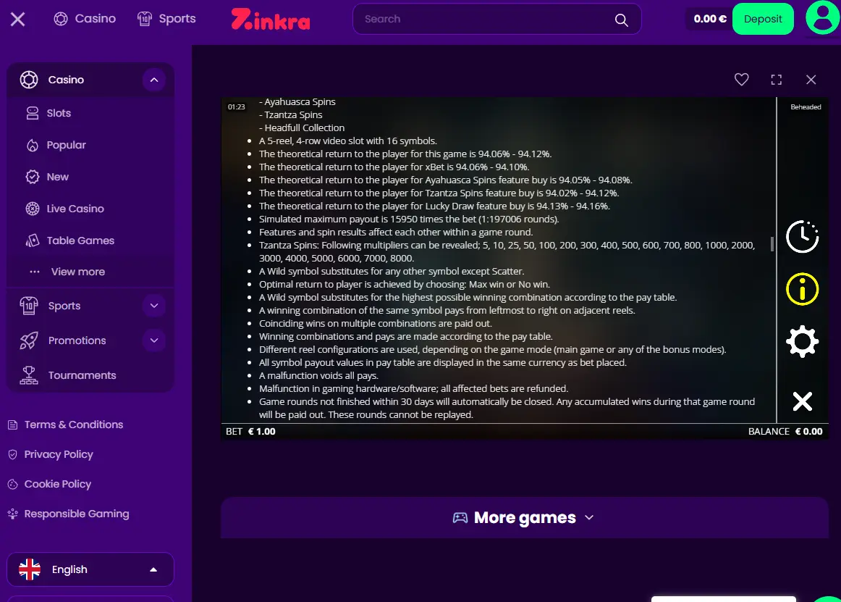The height and width of the screenshot is (602, 841).
Task: Collapse the Casino sidebar section
Action: pyautogui.click(x=154, y=80)
